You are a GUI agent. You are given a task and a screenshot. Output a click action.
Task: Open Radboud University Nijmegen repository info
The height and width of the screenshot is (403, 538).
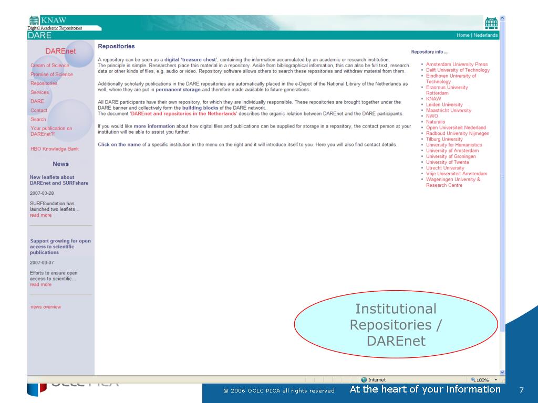pos(458,133)
